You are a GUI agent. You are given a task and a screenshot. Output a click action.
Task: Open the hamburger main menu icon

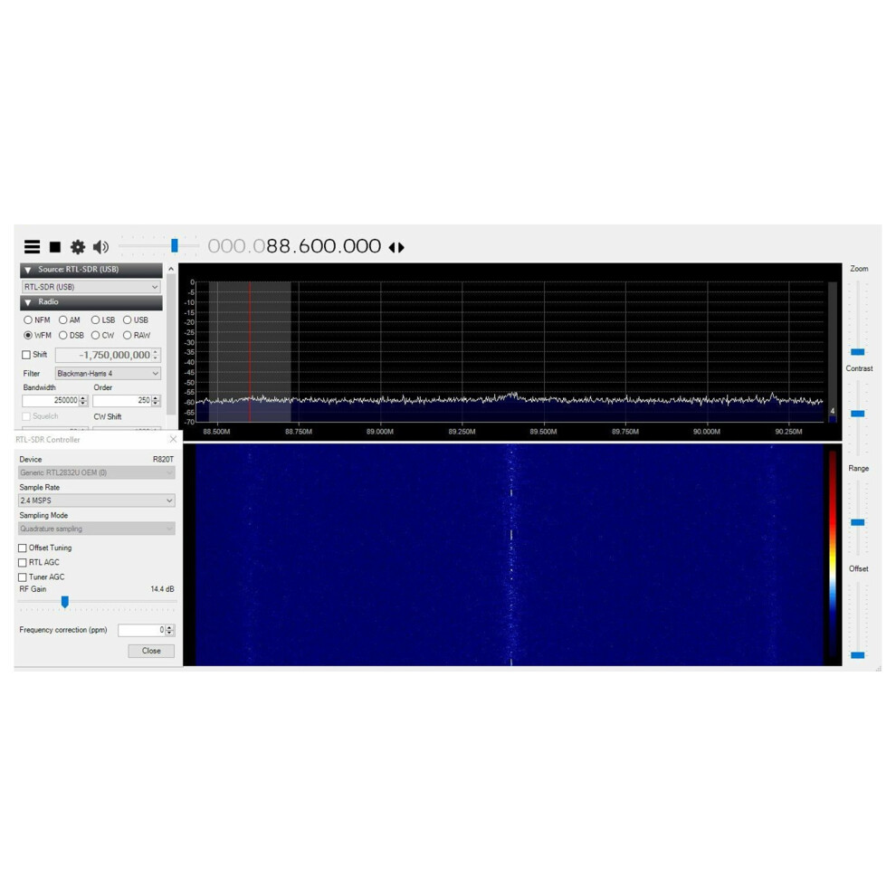pyautogui.click(x=32, y=247)
